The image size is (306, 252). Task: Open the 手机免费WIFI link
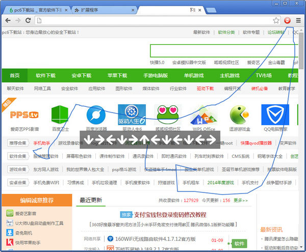46,183
